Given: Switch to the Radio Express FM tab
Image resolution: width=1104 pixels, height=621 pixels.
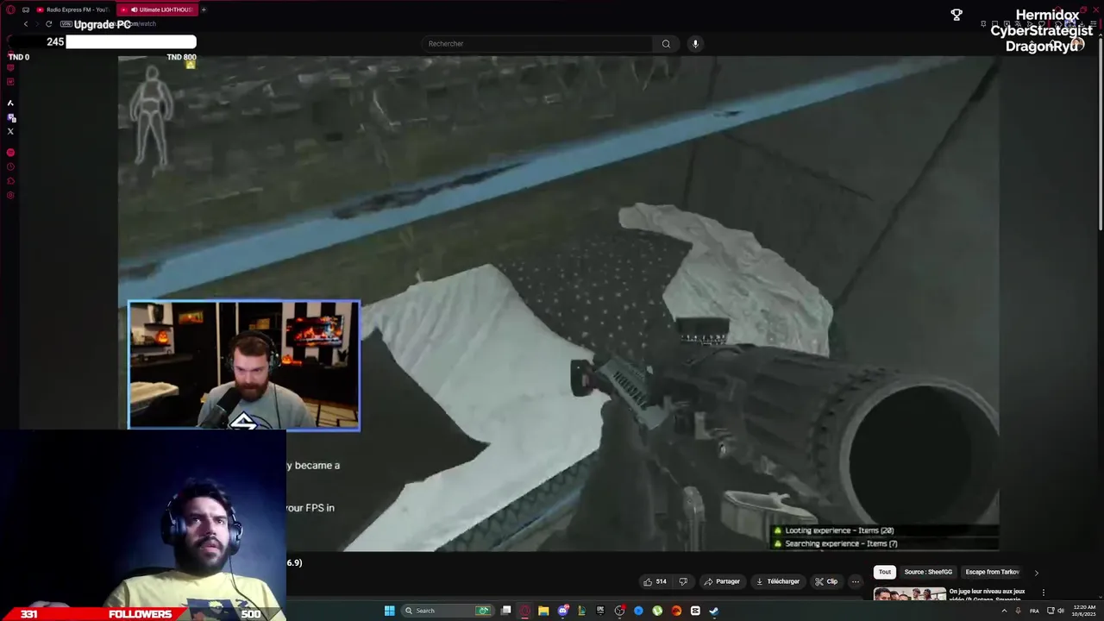Looking at the screenshot, I should click(x=72, y=9).
